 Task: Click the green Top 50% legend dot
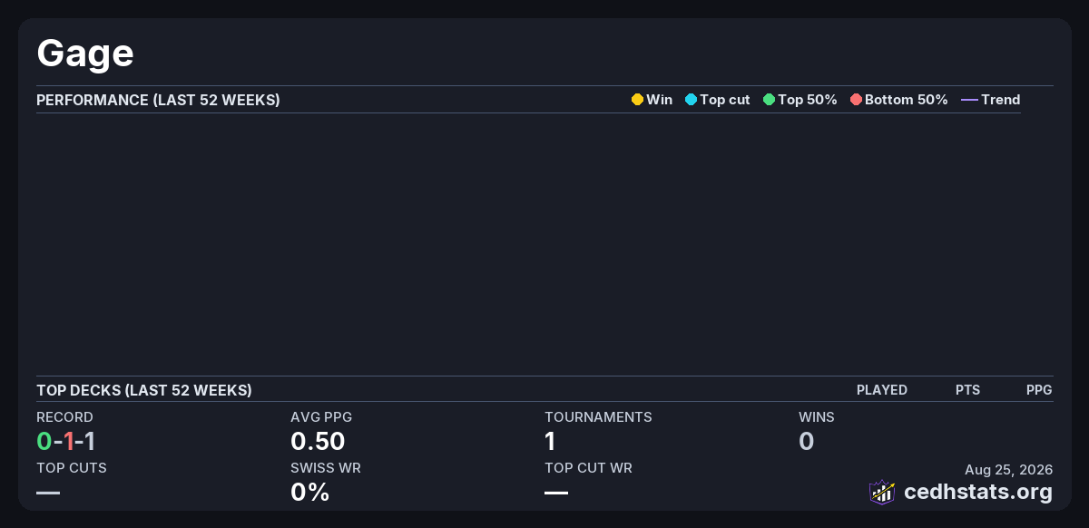point(769,100)
